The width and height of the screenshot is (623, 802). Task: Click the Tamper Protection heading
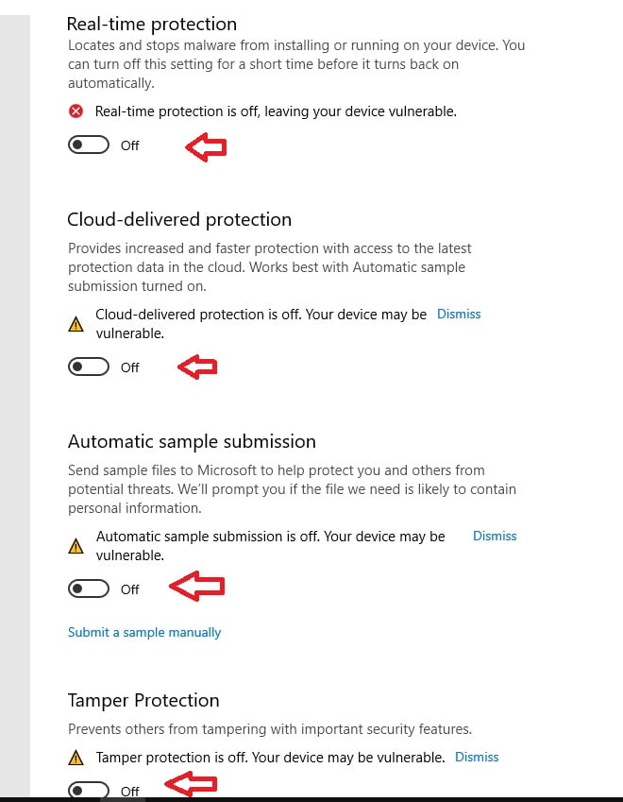click(x=143, y=700)
